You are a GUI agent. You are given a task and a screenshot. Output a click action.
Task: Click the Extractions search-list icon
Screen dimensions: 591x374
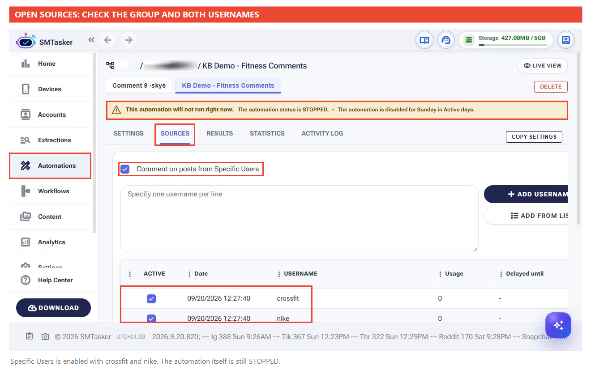pos(26,140)
